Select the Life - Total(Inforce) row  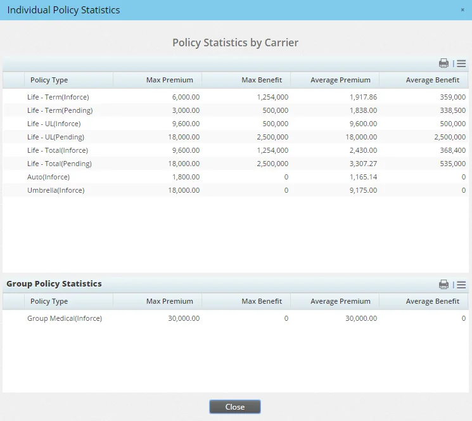[236, 150]
